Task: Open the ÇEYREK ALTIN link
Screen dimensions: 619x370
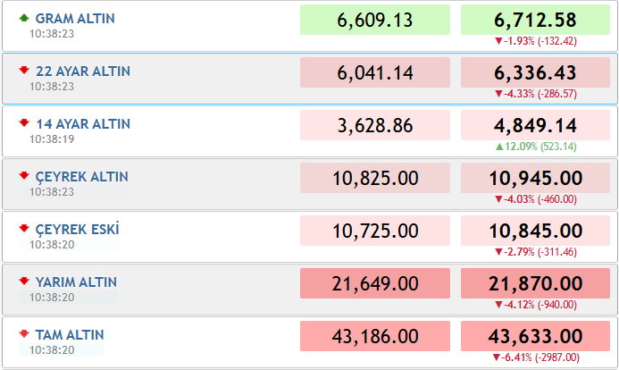Action: pyautogui.click(x=81, y=177)
